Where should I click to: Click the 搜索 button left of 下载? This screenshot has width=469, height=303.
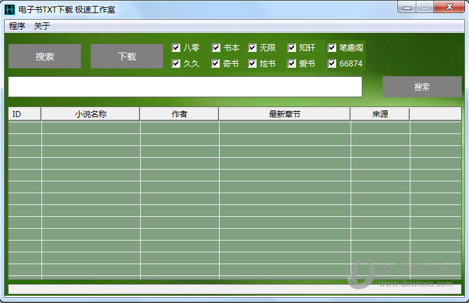point(45,57)
